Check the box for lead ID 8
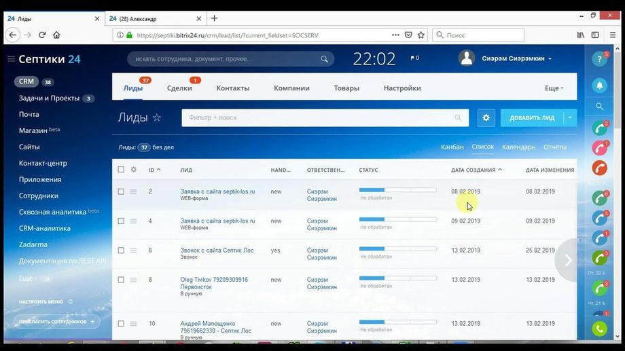Image resolution: width=625 pixels, height=351 pixels. tap(121, 280)
